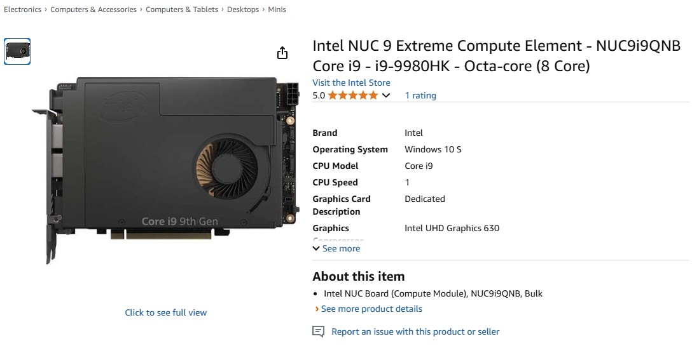The image size is (692, 348).
Task: Click the speech bubble report icon
Action: pos(318,331)
